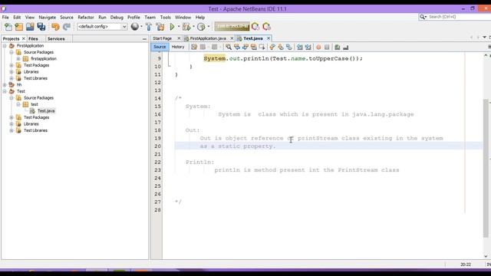Start macro recording with the red circle icon
Viewport: 491px width, 276px height.
[x=318, y=48]
